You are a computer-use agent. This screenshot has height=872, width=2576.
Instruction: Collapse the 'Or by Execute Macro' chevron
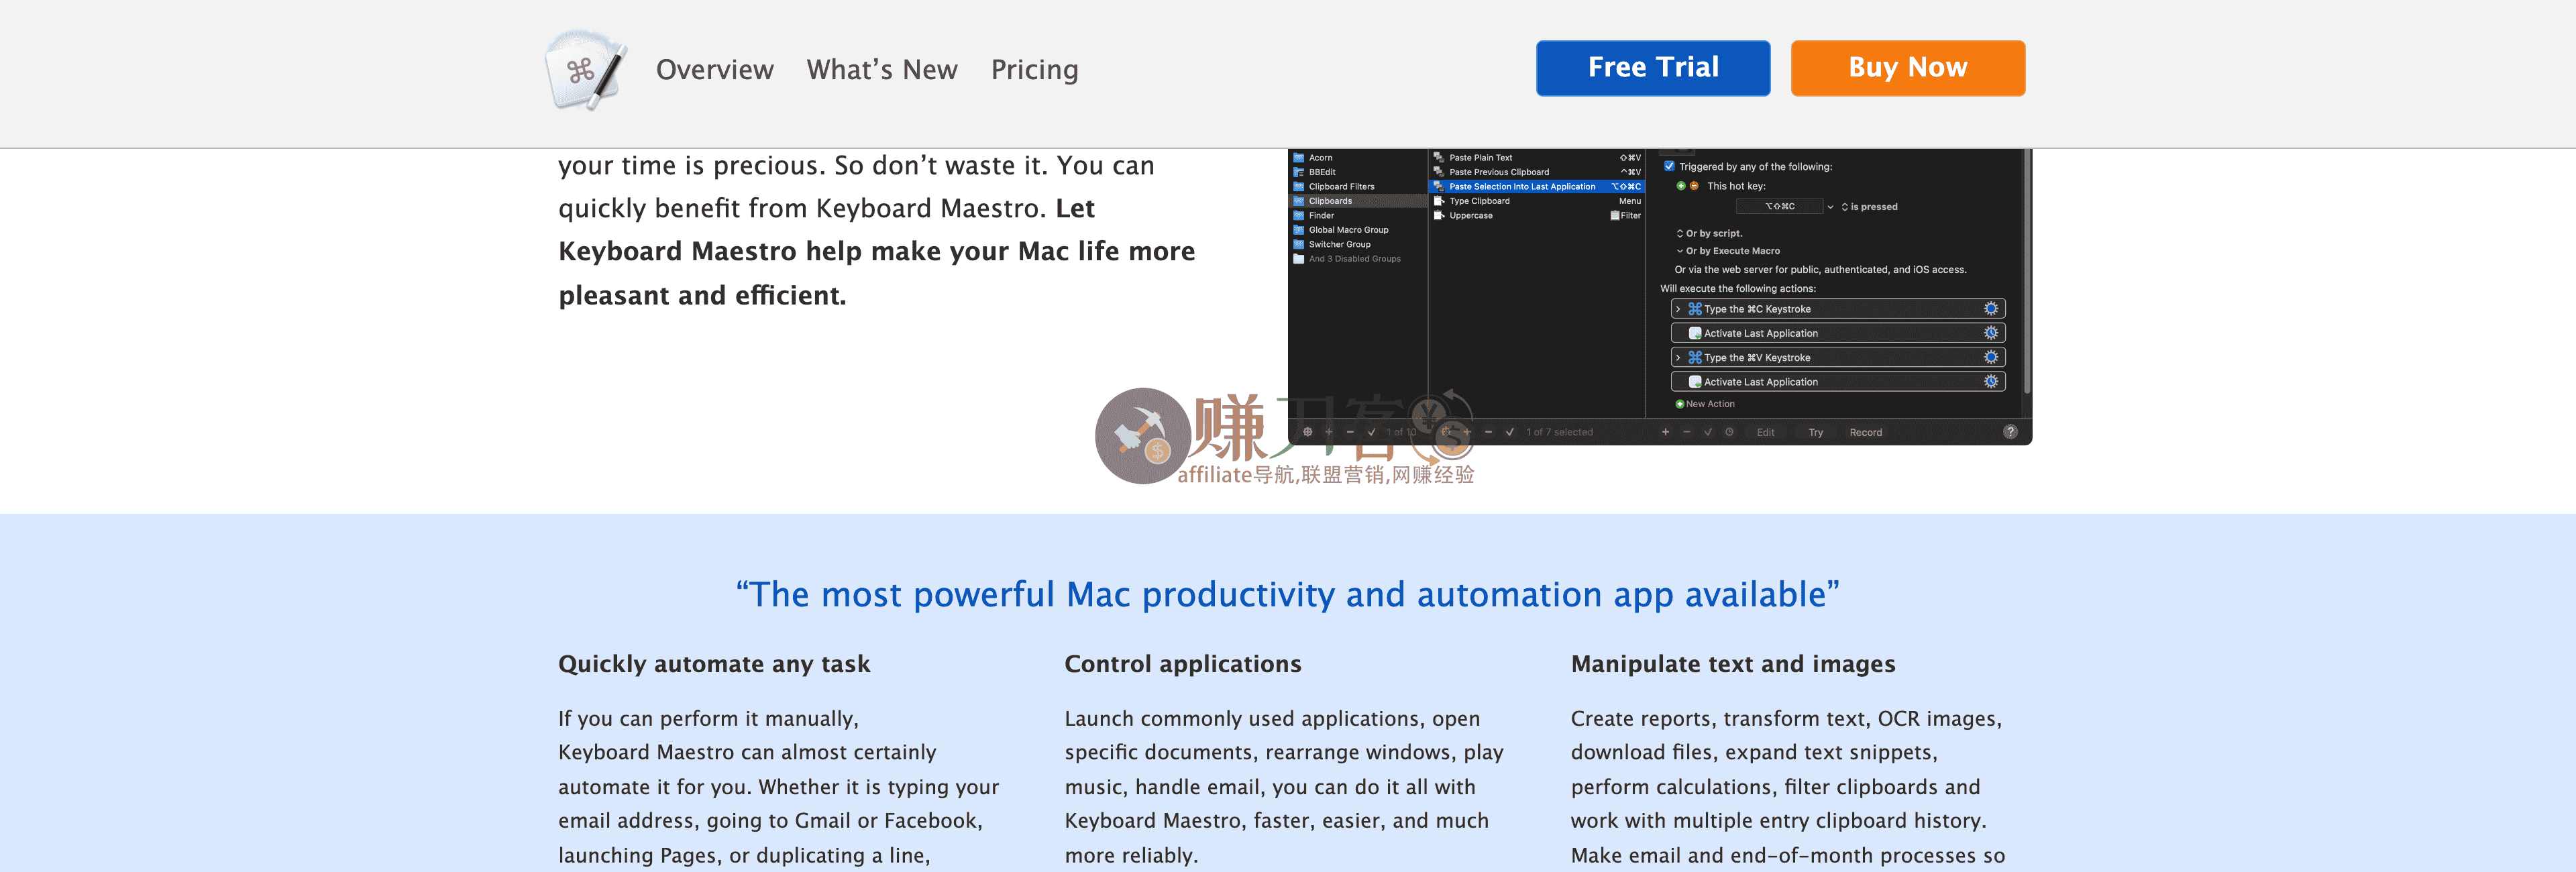pos(1680,251)
